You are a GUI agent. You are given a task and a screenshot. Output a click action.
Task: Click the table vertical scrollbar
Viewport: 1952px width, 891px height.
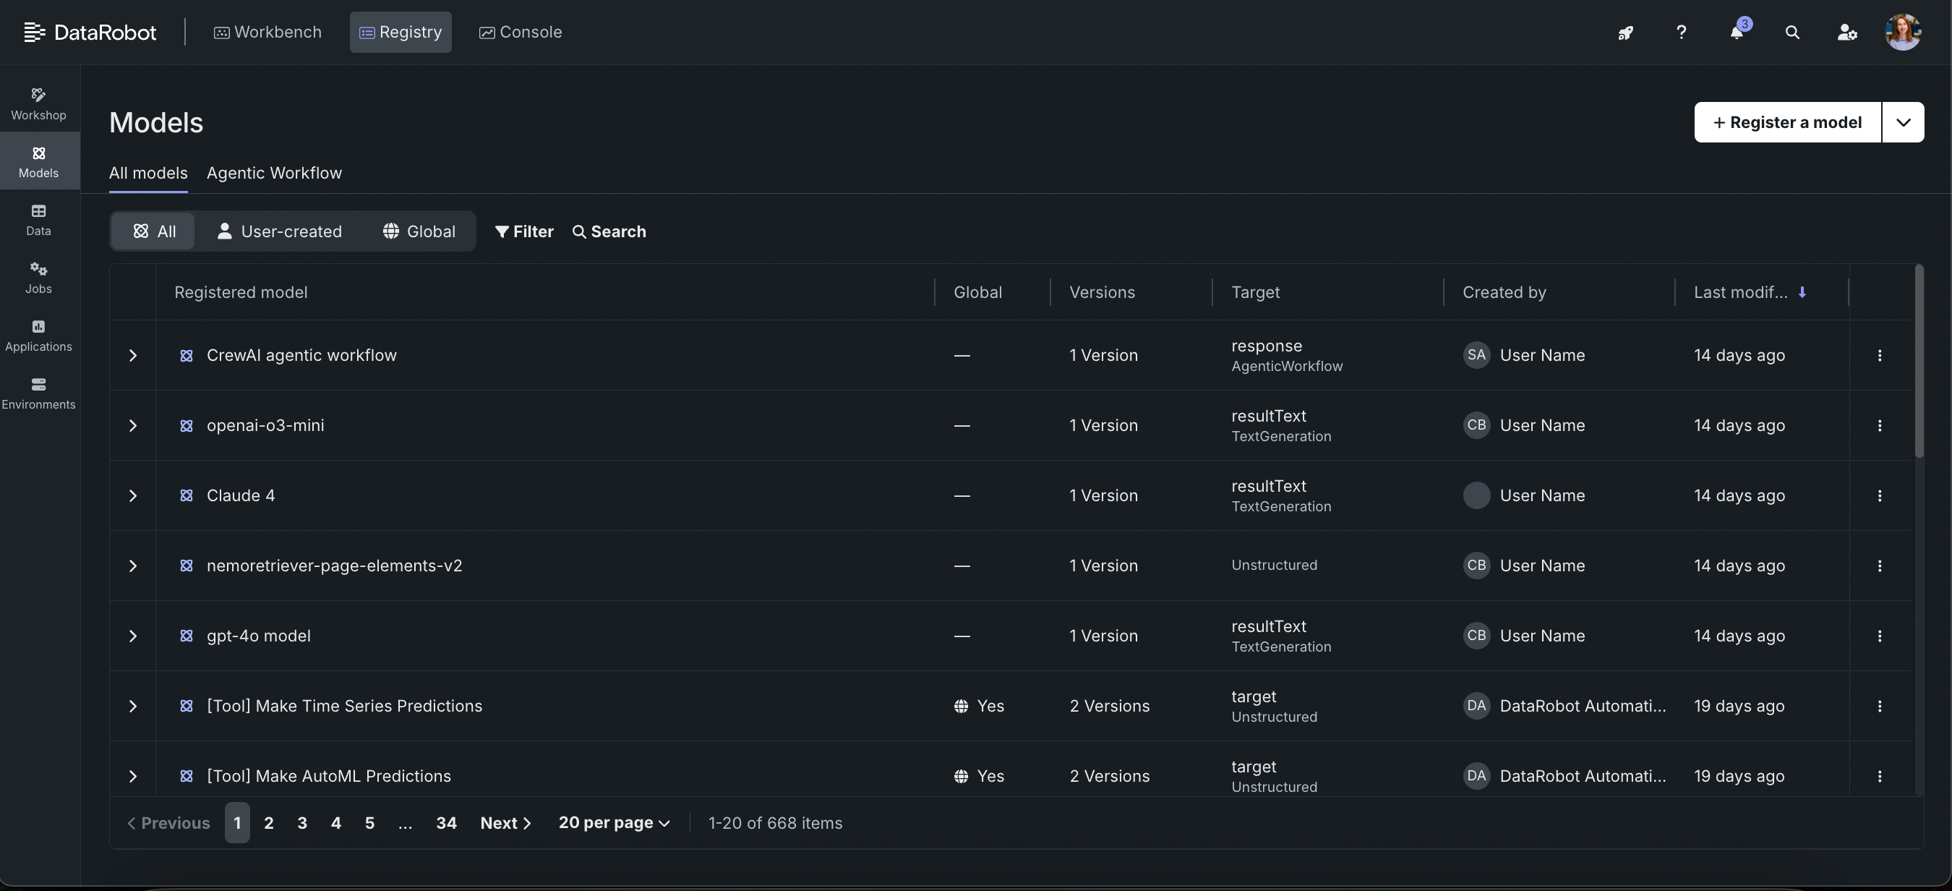[x=1919, y=361]
